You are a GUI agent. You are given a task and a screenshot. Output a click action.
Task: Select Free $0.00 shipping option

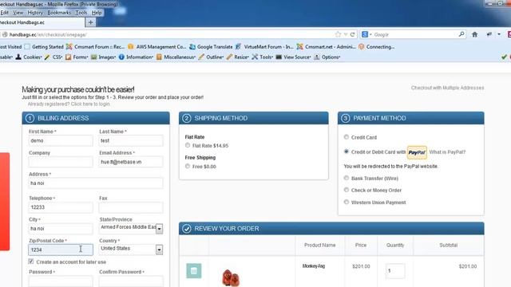coord(188,166)
